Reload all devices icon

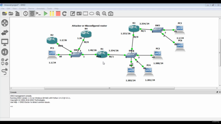click(65, 14)
